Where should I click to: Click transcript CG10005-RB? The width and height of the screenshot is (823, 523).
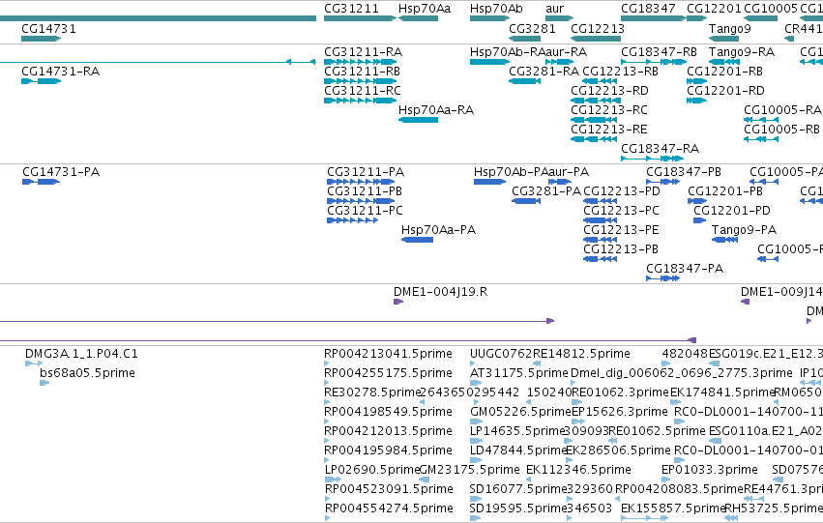point(760,139)
